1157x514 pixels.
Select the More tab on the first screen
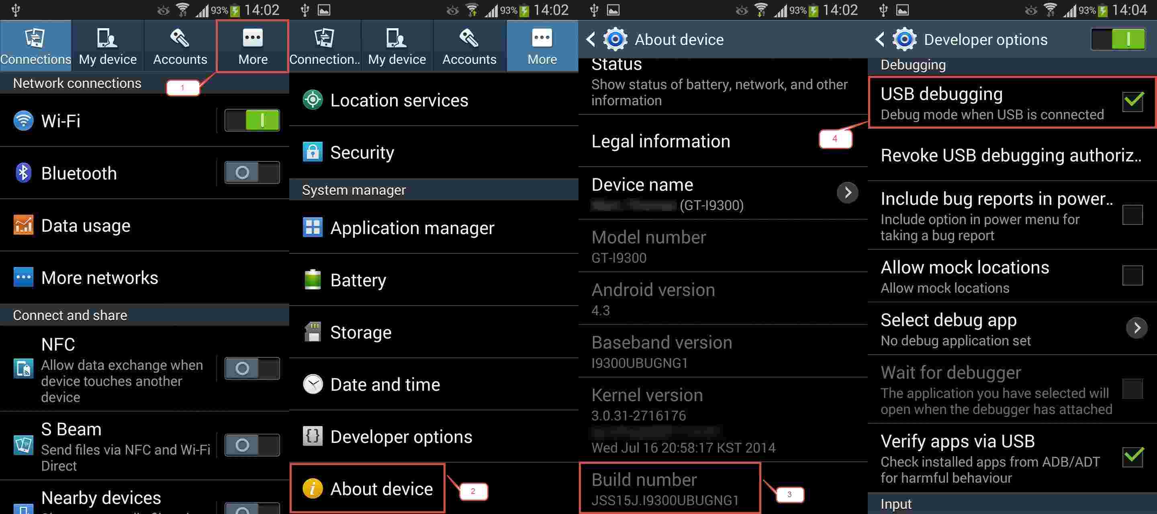click(253, 46)
